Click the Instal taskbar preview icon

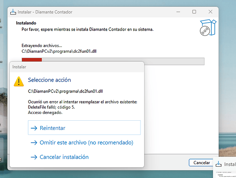pyautogui.click(x=219, y=164)
